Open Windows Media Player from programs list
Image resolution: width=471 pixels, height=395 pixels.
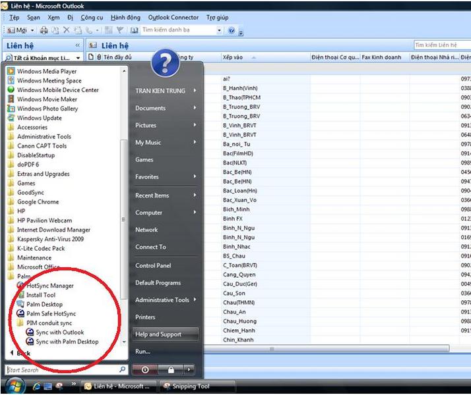(46, 71)
